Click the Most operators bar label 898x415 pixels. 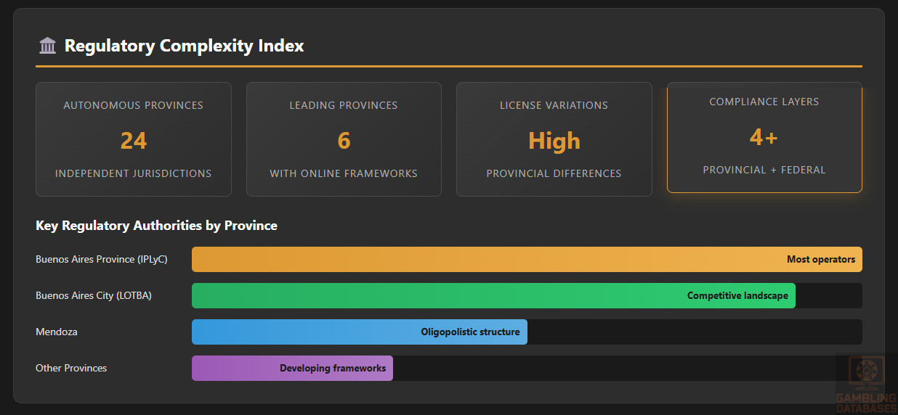(820, 259)
